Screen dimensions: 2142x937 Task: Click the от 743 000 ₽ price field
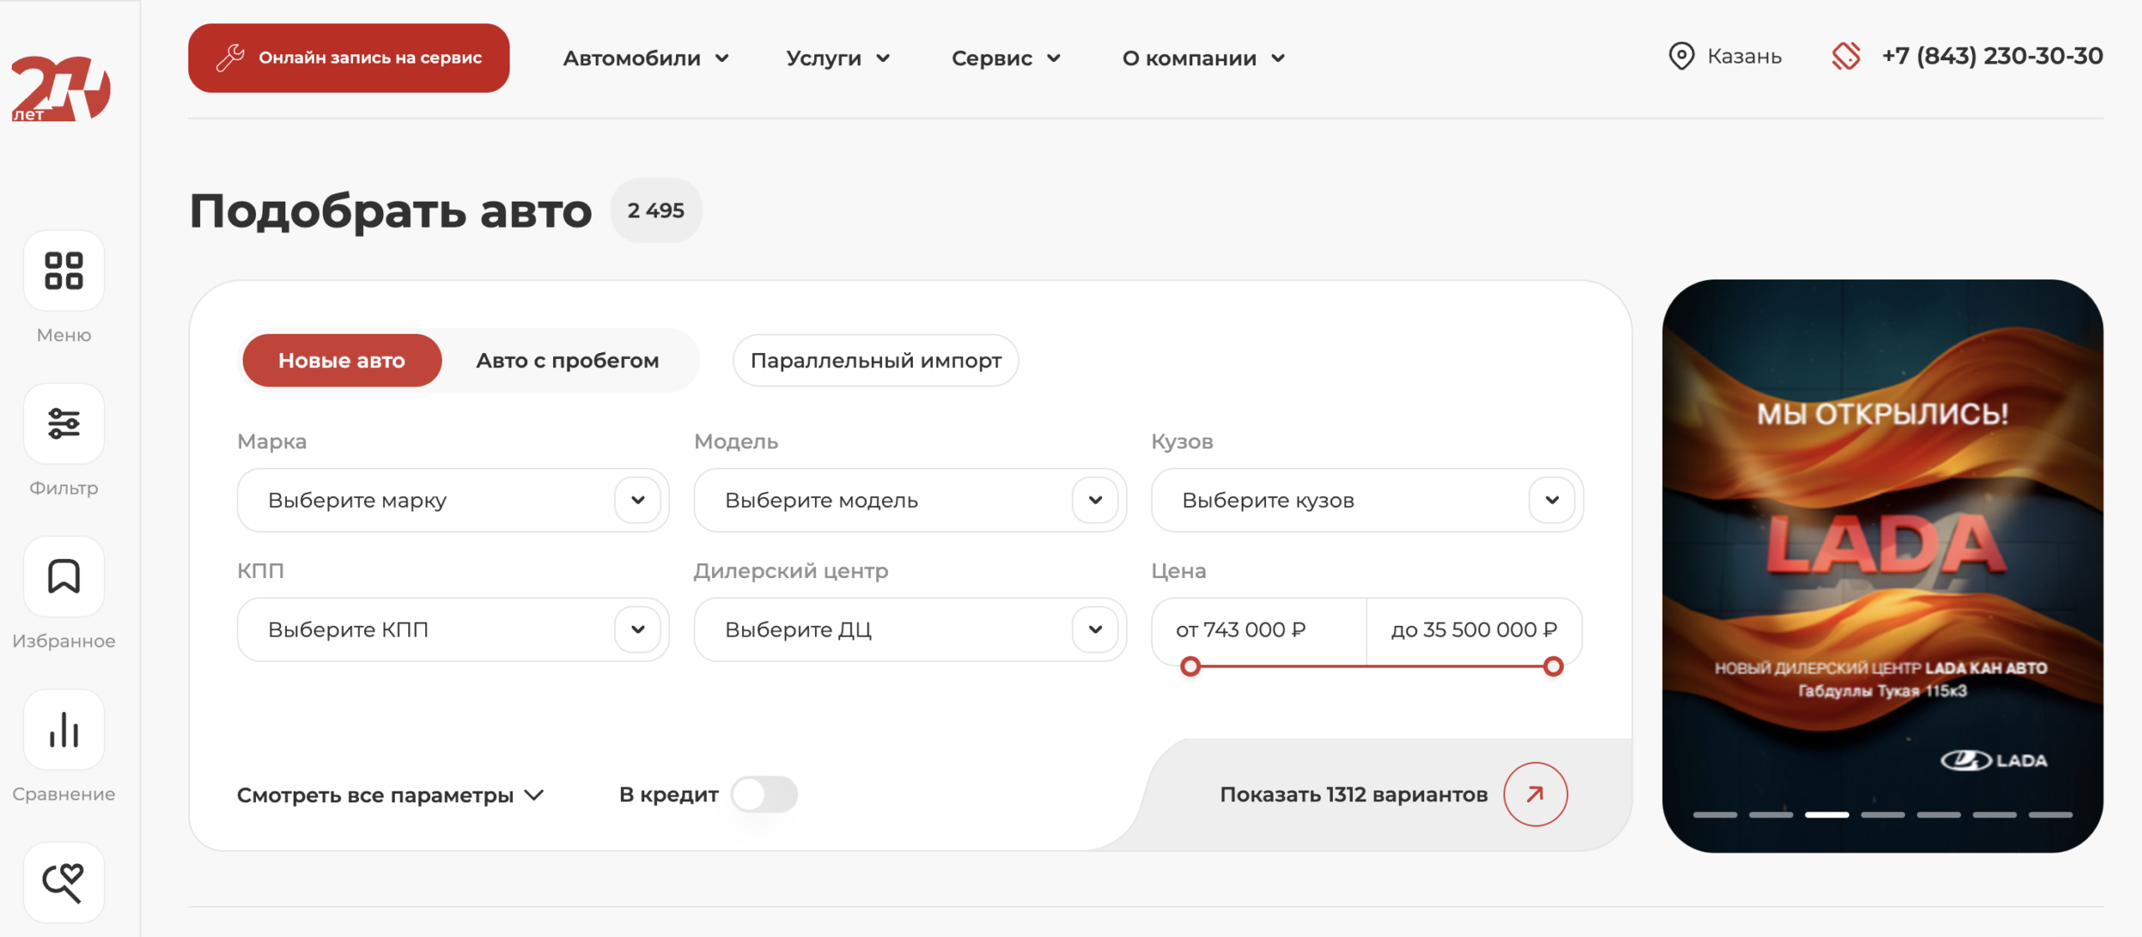[x=1259, y=630]
